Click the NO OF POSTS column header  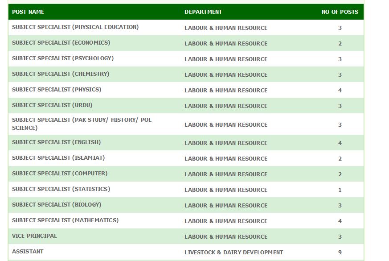tap(340, 12)
